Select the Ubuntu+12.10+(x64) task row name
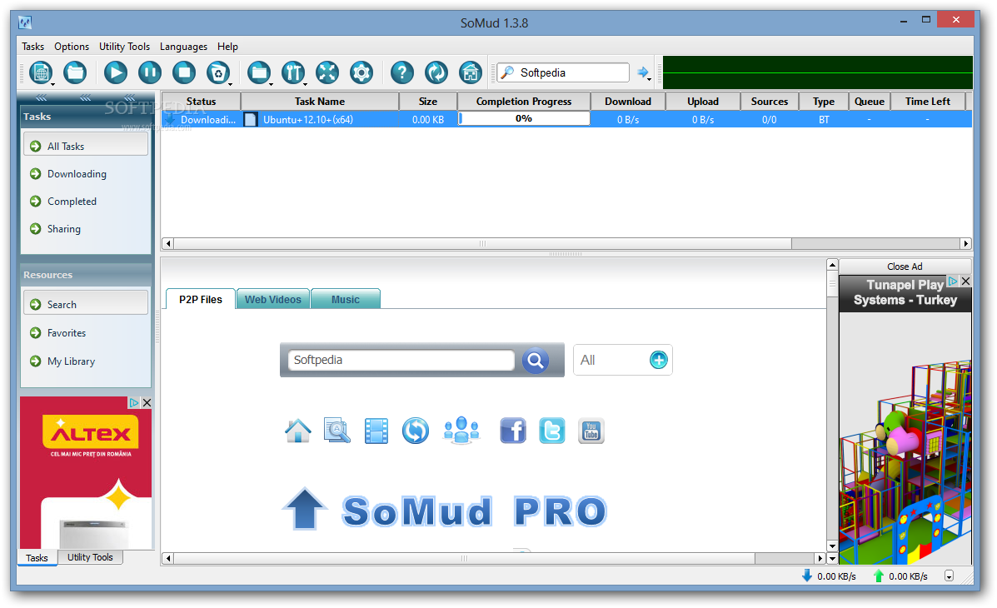997x608 pixels. 308,120
